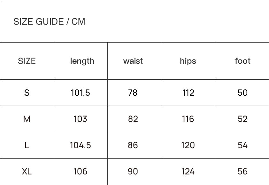Select the M size row label

[27, 119]
